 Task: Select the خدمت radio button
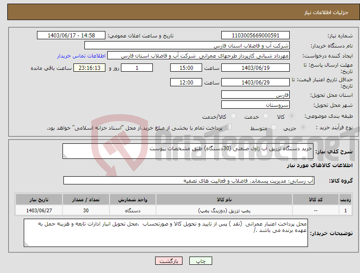click(266, 116)
